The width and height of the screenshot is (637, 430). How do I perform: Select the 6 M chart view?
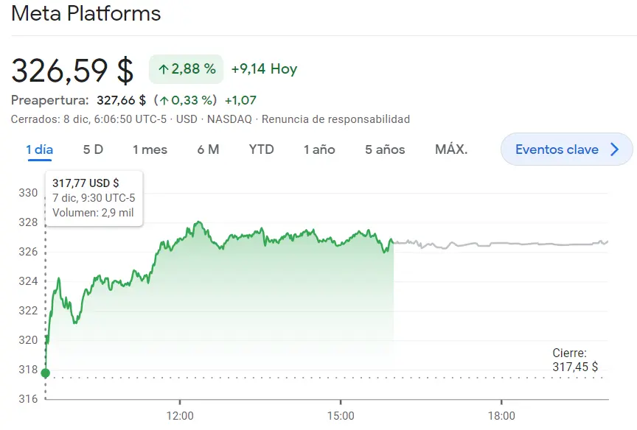210,149
